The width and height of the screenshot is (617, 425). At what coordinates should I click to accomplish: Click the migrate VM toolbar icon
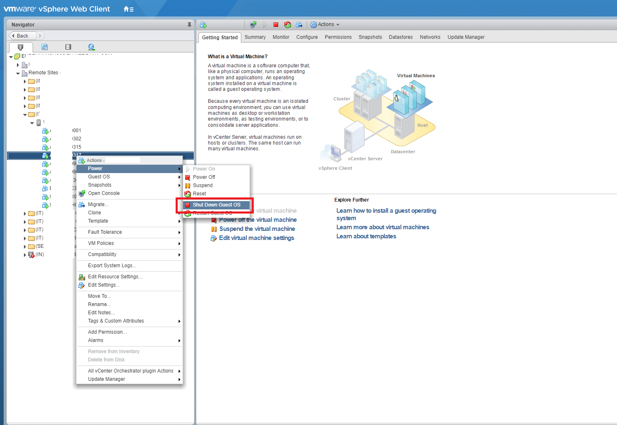pyautogui.click(x=299, y=25)
